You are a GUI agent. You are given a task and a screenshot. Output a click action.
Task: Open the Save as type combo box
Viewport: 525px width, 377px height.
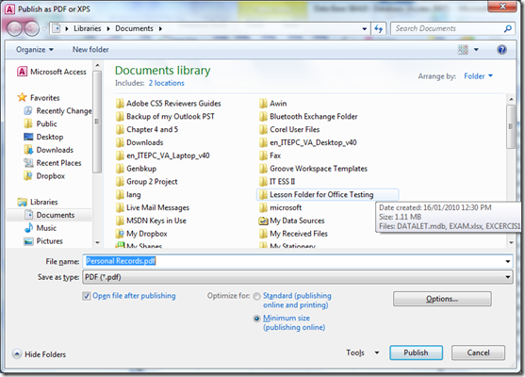pos(298,277)
